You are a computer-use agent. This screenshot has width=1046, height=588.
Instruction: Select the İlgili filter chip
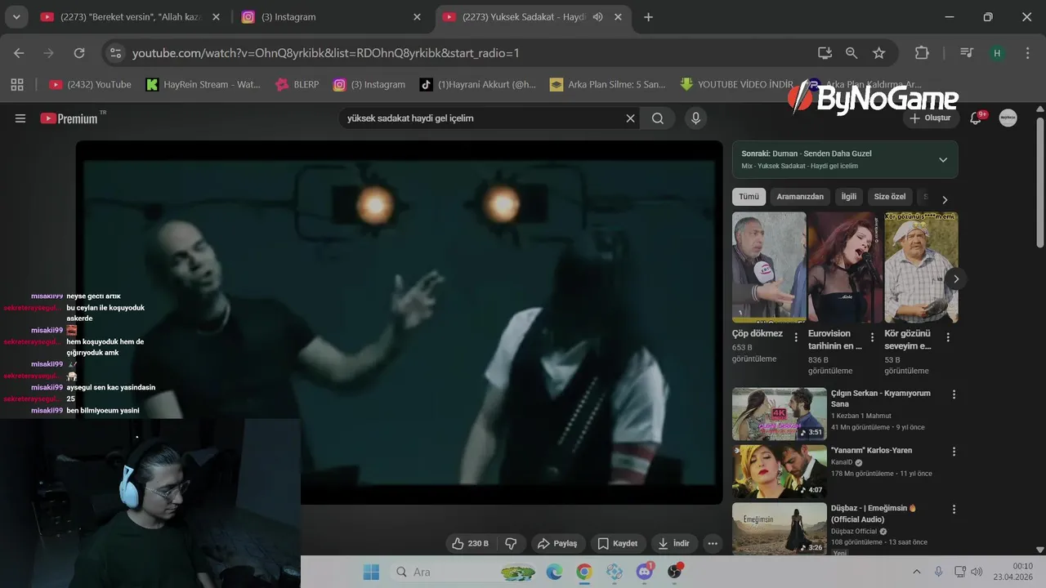[x=849, y=197]
